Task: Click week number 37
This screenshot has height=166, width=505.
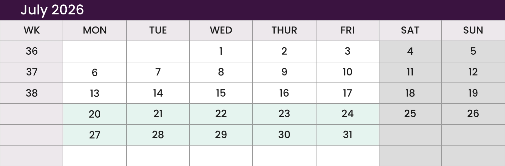Action: (32, 72)
